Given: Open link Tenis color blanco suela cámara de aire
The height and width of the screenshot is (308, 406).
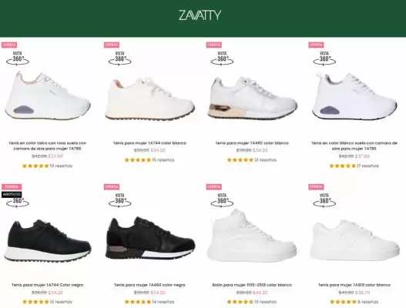Looking at the screenshot, I should coord(354,146).
